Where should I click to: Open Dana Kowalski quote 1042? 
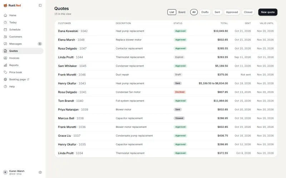(166, 31)
